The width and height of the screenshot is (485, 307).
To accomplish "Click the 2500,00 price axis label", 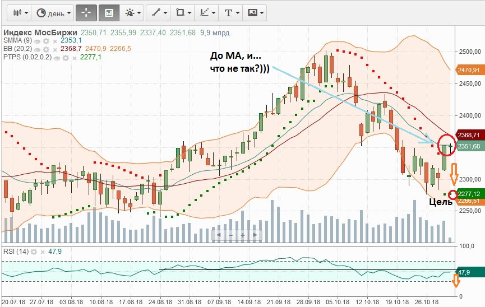I will tap(470, 52).
